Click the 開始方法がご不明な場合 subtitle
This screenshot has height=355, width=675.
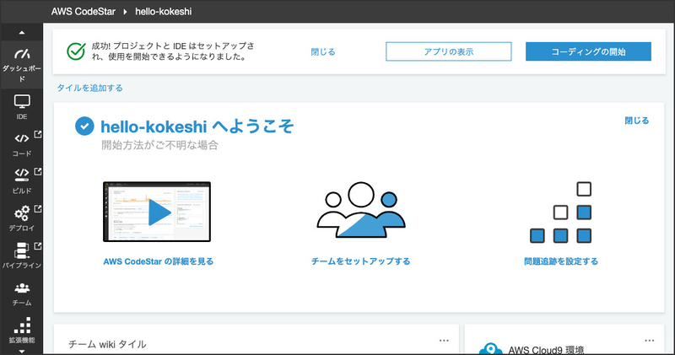[x=159, y=145]
